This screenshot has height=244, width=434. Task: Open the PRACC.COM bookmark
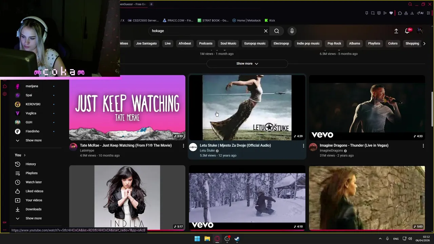pyautogui.click(x=178, y=20)
